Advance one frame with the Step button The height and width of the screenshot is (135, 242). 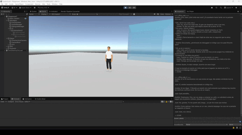(134, 8)
